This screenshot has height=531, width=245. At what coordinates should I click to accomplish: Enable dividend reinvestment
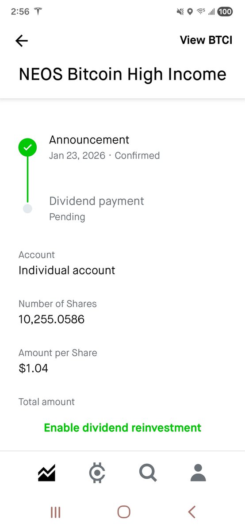[x=122, y=428]
